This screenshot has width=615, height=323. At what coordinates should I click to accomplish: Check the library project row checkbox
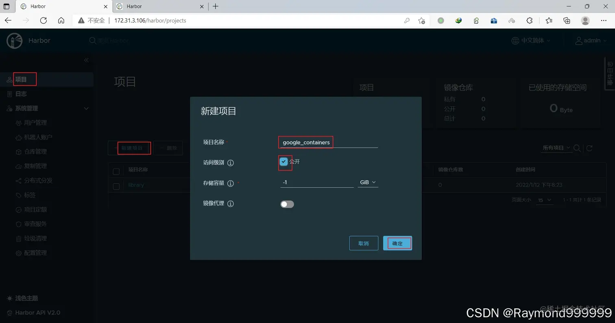point(116,185)
